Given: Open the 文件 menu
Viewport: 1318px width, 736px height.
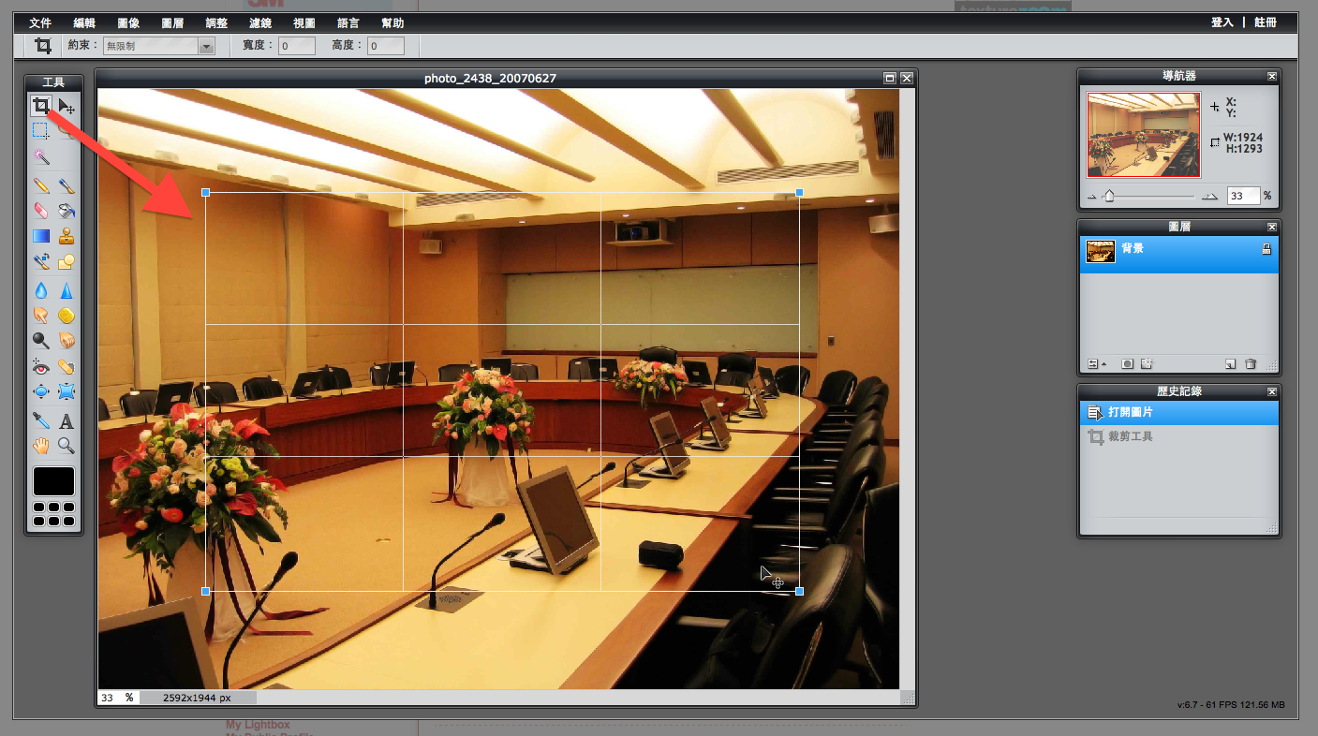Looking at the screenshot, I should tap(40, 22).
